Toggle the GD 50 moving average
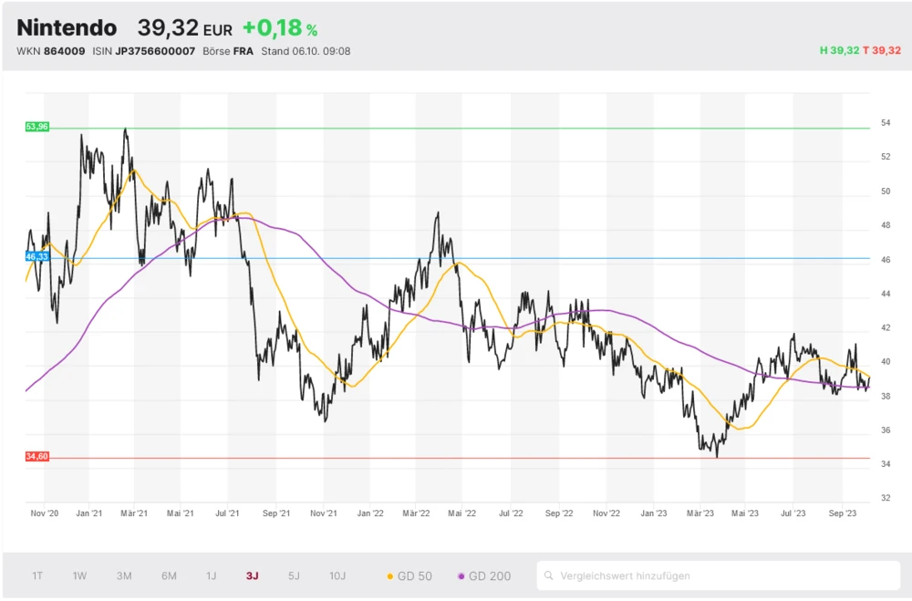 point(409,575)
